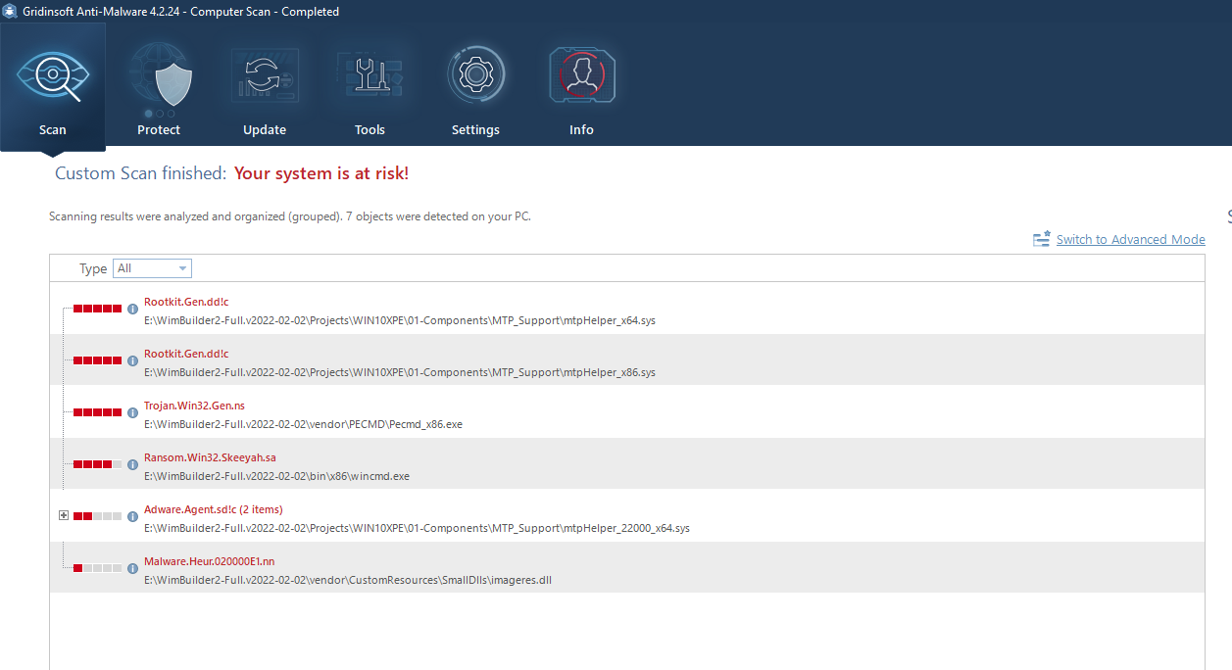
Task: Click threat level bar for Adware.Agent.sd!c
Action: coord(98,516)
